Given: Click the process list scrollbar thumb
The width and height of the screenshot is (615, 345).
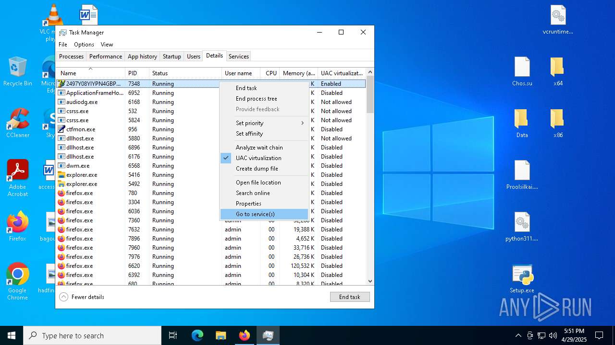Looking at the screenshot, I should pos(370,94).
